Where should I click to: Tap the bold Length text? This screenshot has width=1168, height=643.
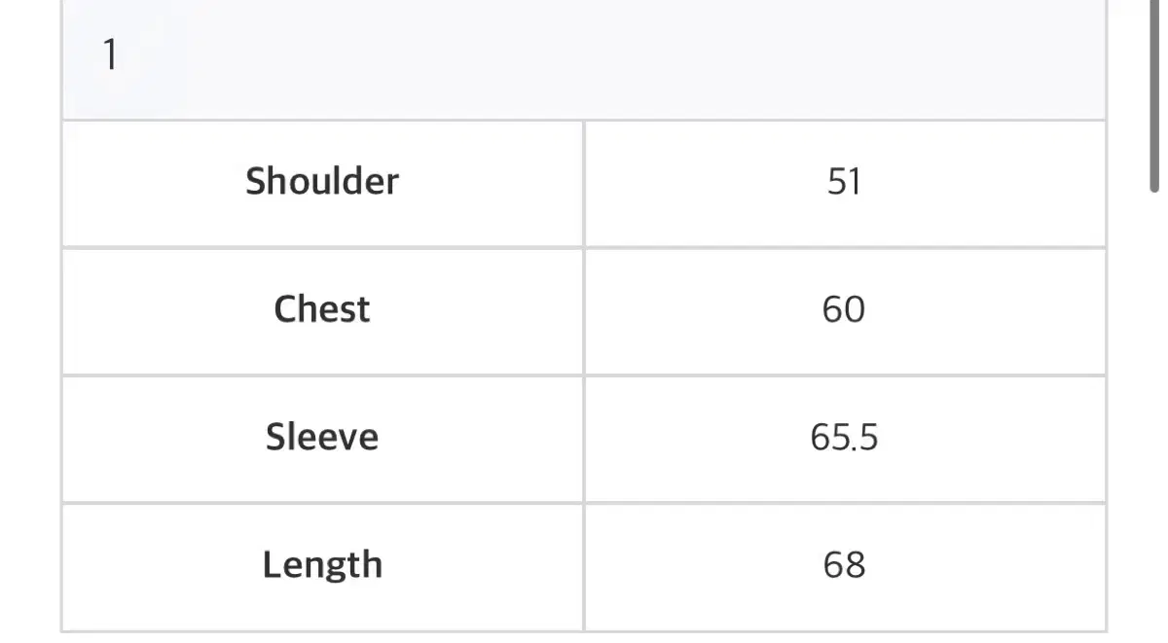point(322,565)
